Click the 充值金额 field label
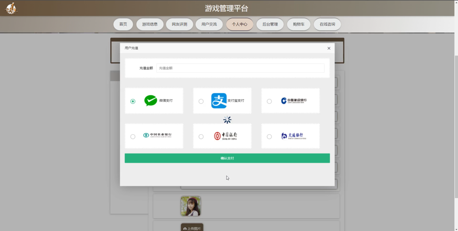Image resolution: width=458 pixels, height=231 pixels. coord(146,68)
